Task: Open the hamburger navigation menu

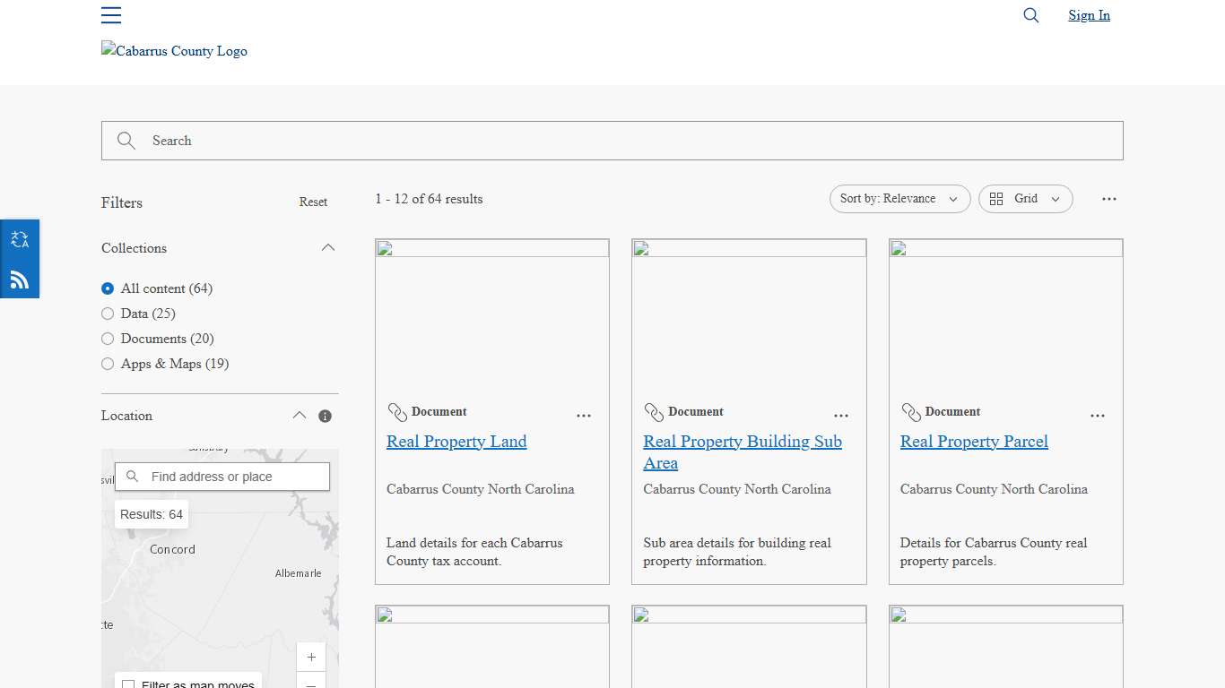Action: [111, 15]
